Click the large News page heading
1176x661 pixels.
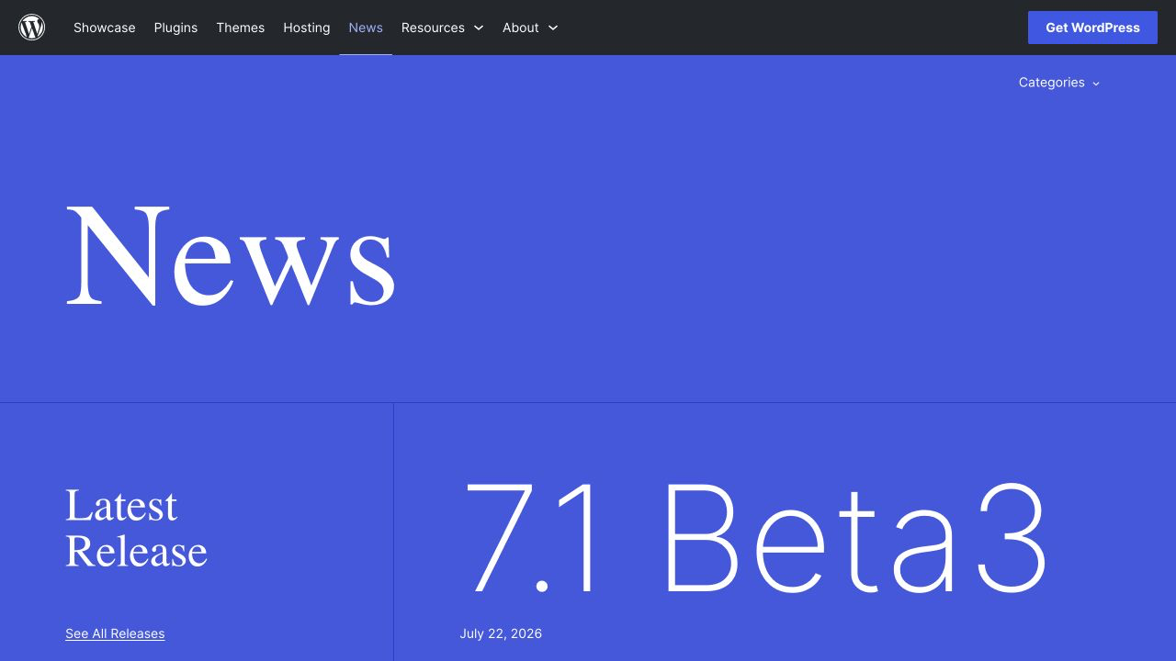click(x=231, y=256)
